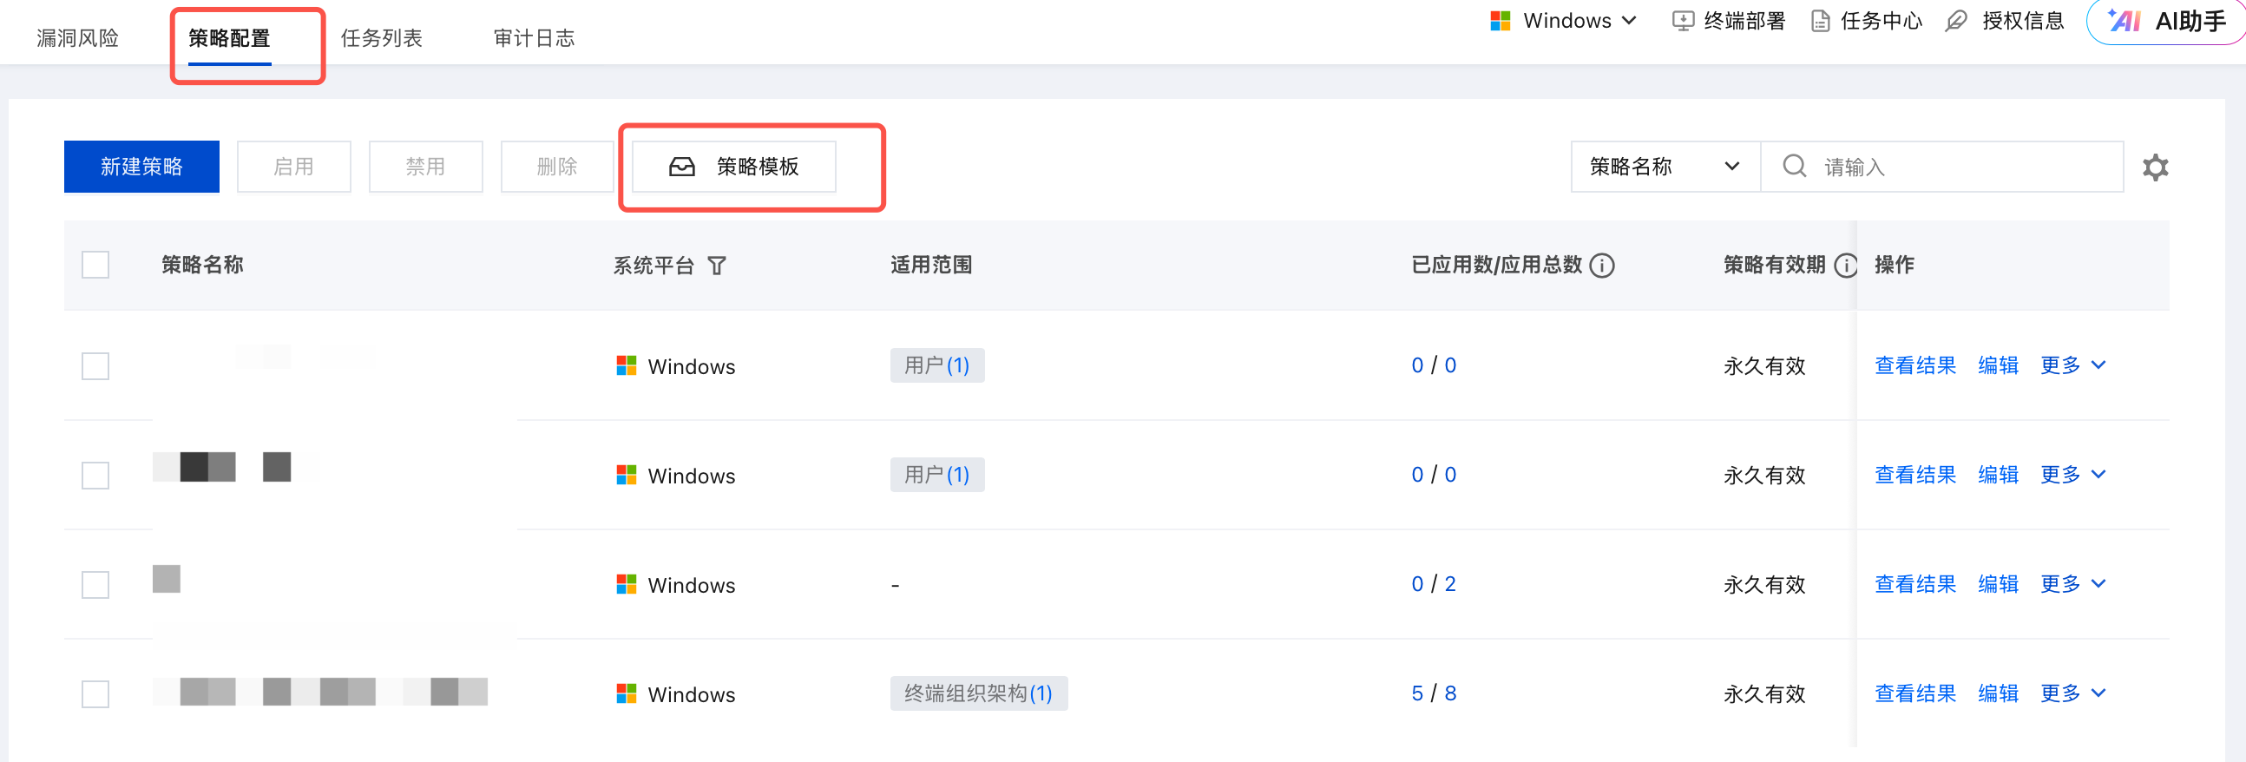The width and height of the screenshot is (2246, 762).
Task: Click the settings gear icon beside search
Action: 2155,167
